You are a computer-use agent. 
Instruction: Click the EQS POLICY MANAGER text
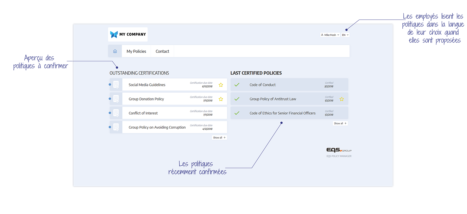point(339,156)
